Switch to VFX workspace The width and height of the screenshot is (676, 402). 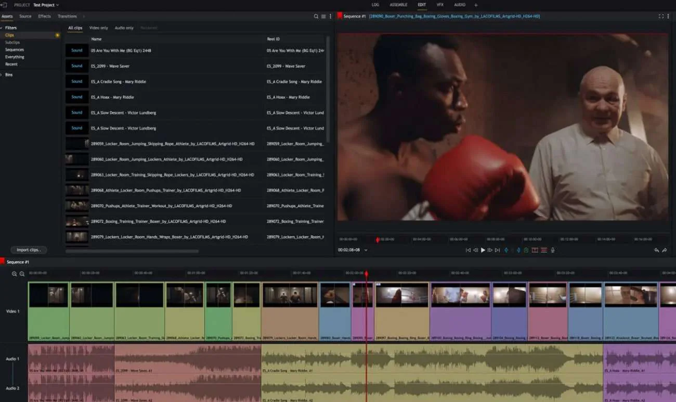click(x=440, y=5)
